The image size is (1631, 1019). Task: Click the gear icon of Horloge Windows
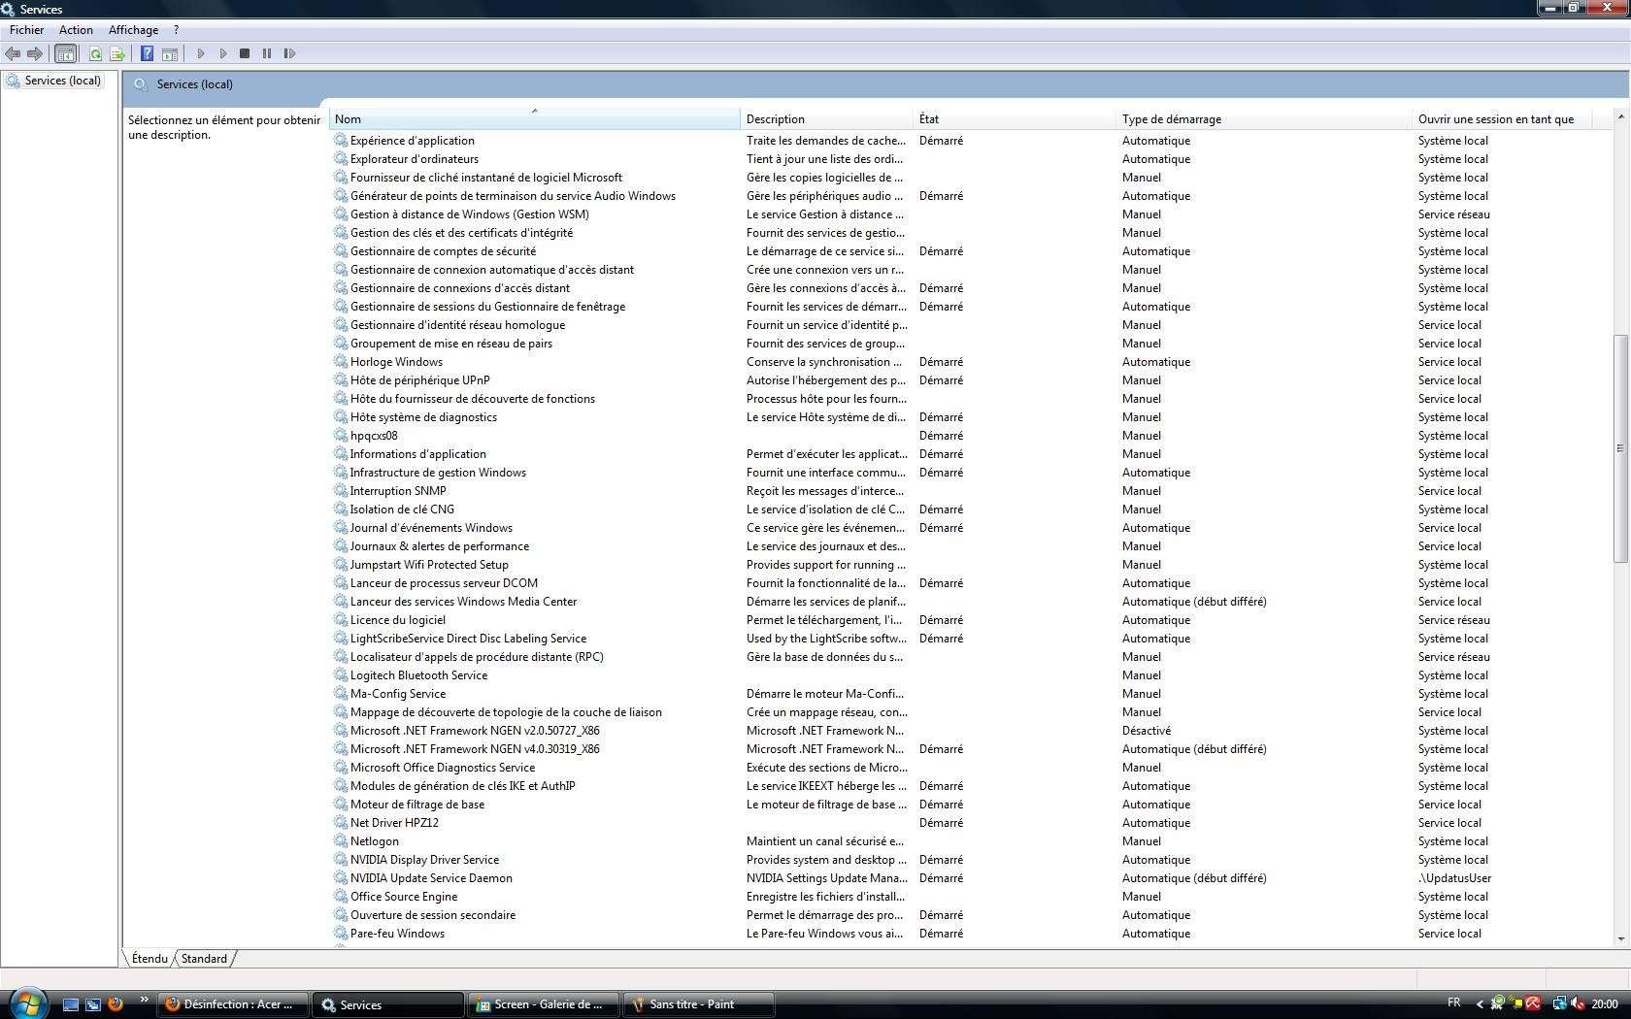tap(341, 362)
